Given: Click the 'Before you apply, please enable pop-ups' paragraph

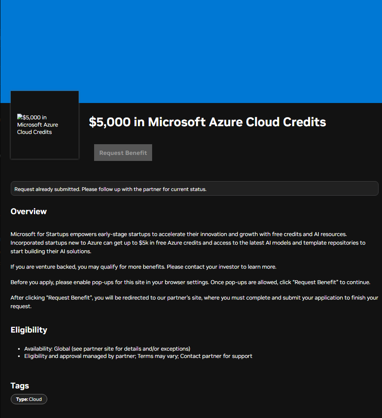Looking at the screenshot, I should tap(190, 282).
